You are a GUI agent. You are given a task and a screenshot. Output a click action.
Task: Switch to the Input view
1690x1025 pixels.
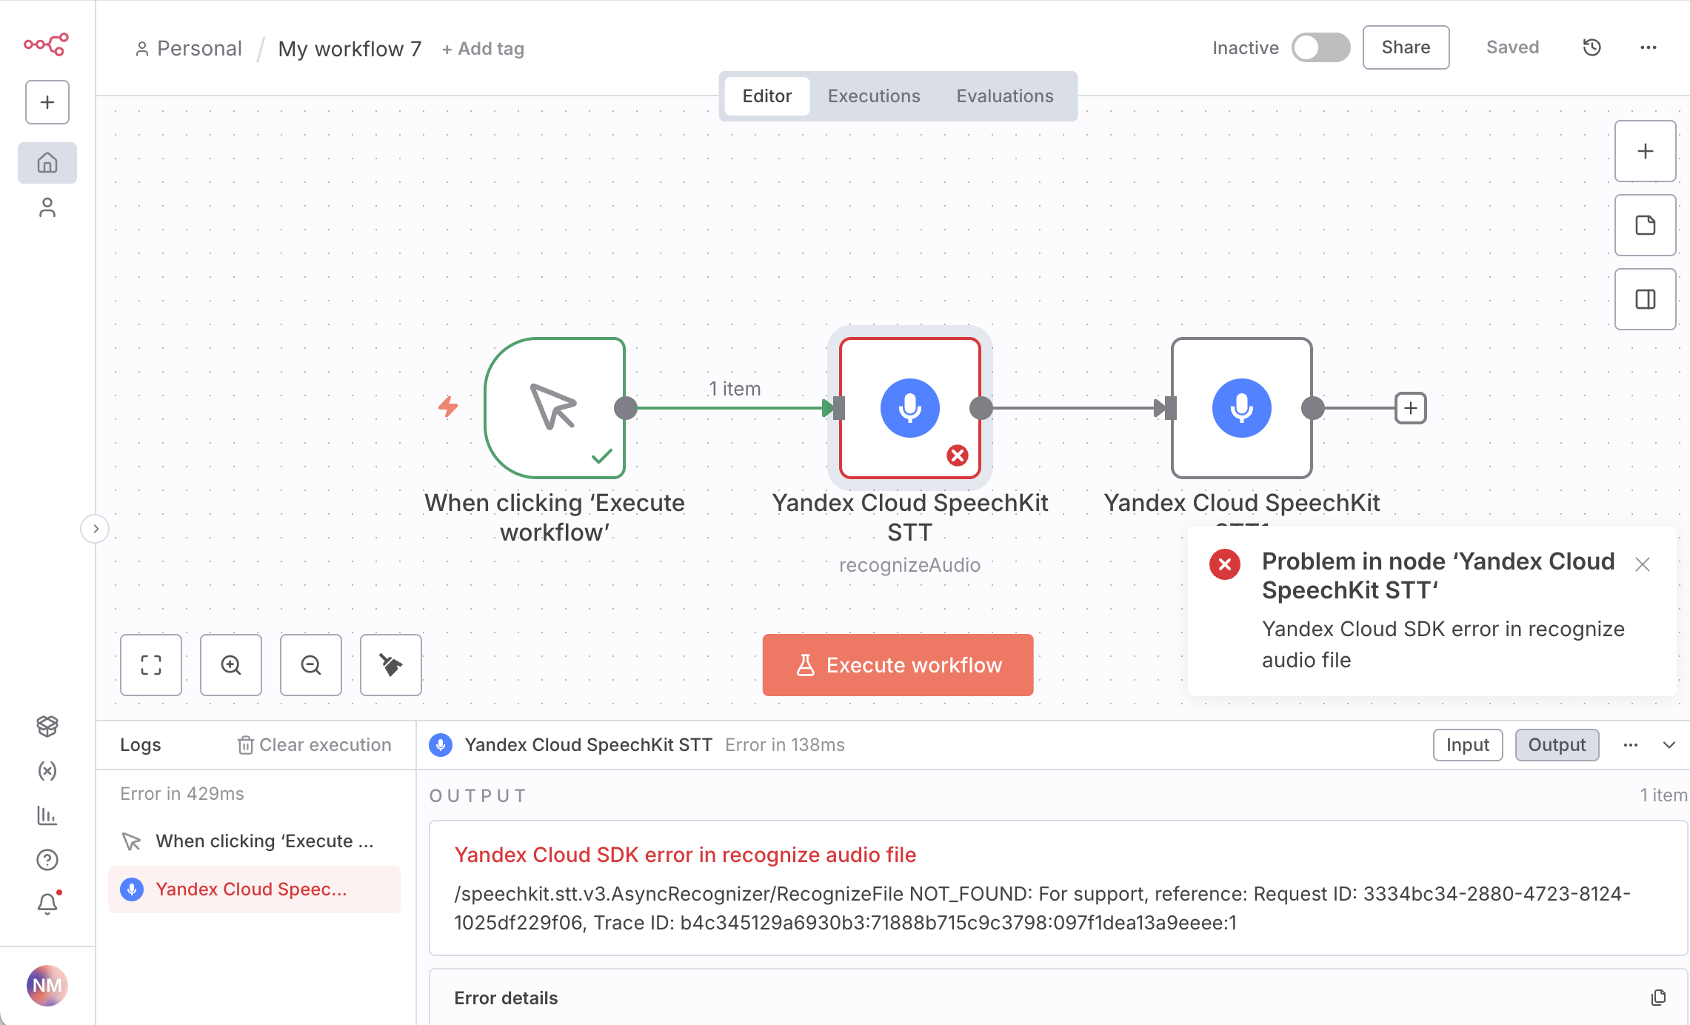click(x=1467, y=744)
